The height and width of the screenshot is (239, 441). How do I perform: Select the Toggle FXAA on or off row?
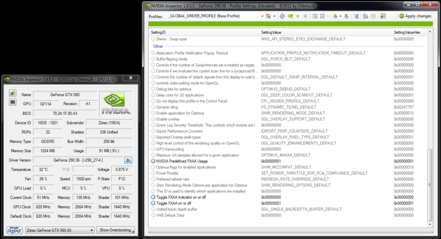point(287,203)
